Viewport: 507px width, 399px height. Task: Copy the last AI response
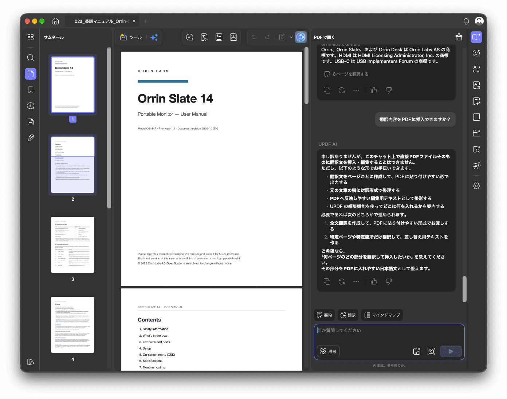click(327, 282)
